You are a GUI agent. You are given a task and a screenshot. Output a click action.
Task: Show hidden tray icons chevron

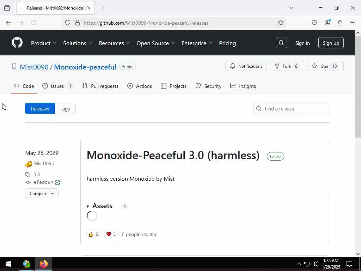(x=298, y=264)
